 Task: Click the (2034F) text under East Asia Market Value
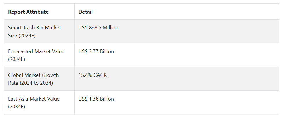click(x=16, y=107)
